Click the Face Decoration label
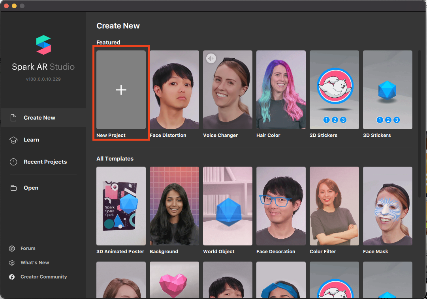 276,251
